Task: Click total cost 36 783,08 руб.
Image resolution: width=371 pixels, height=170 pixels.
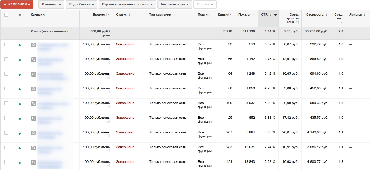Action: (316, 31)
